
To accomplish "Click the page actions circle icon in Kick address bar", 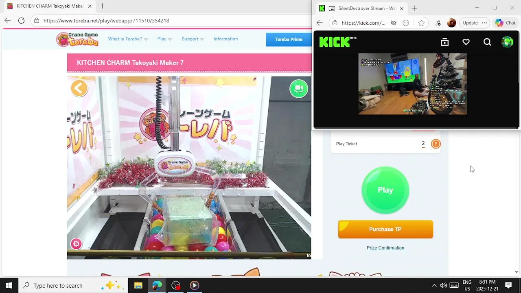I will [x=406, y=23].
